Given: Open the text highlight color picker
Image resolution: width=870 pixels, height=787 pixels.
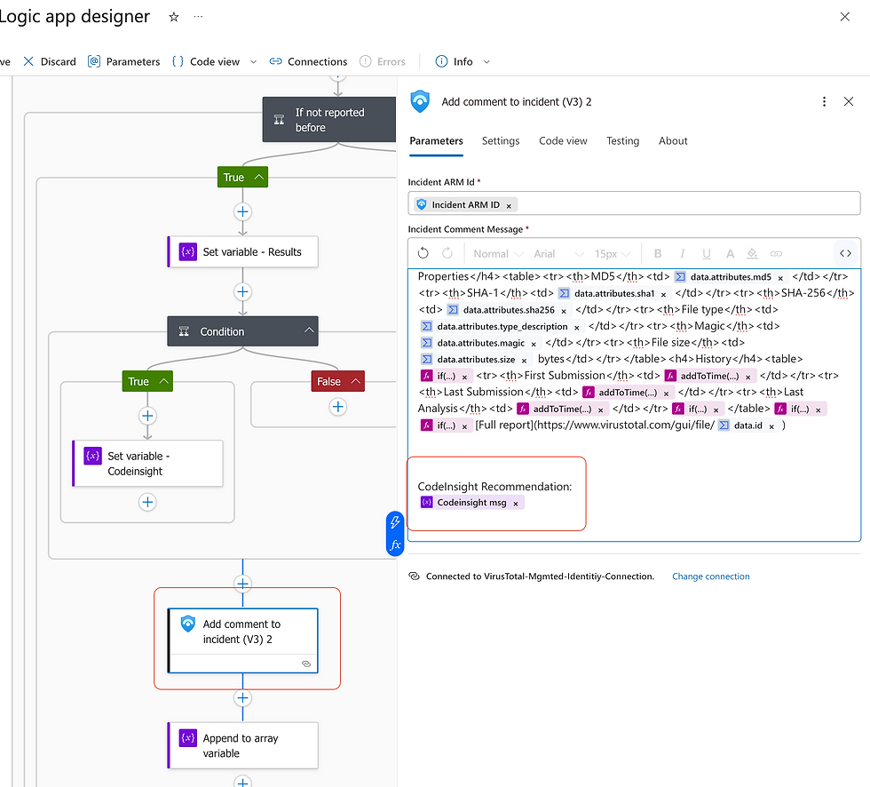Looking at the screenshot, I should click(752, 253).
